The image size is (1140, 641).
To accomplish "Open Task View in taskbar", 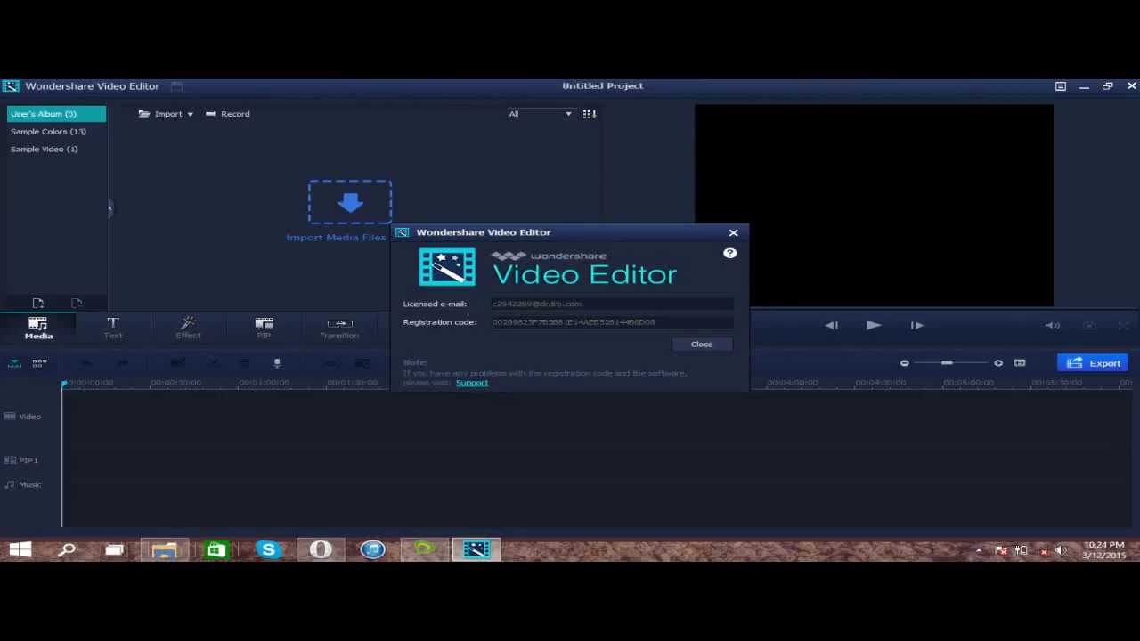I will (114, 550).
